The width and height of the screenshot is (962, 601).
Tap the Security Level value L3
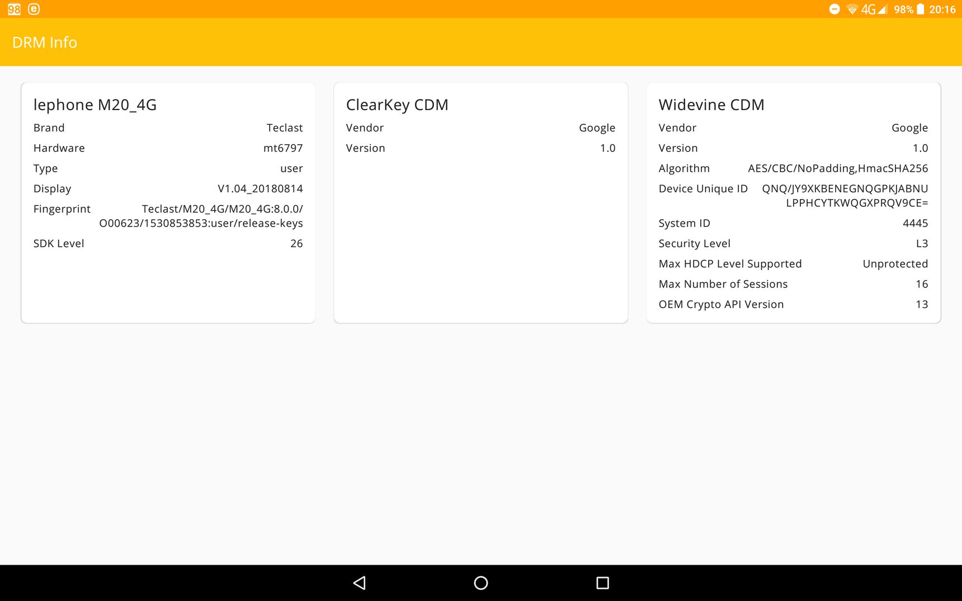922,243
